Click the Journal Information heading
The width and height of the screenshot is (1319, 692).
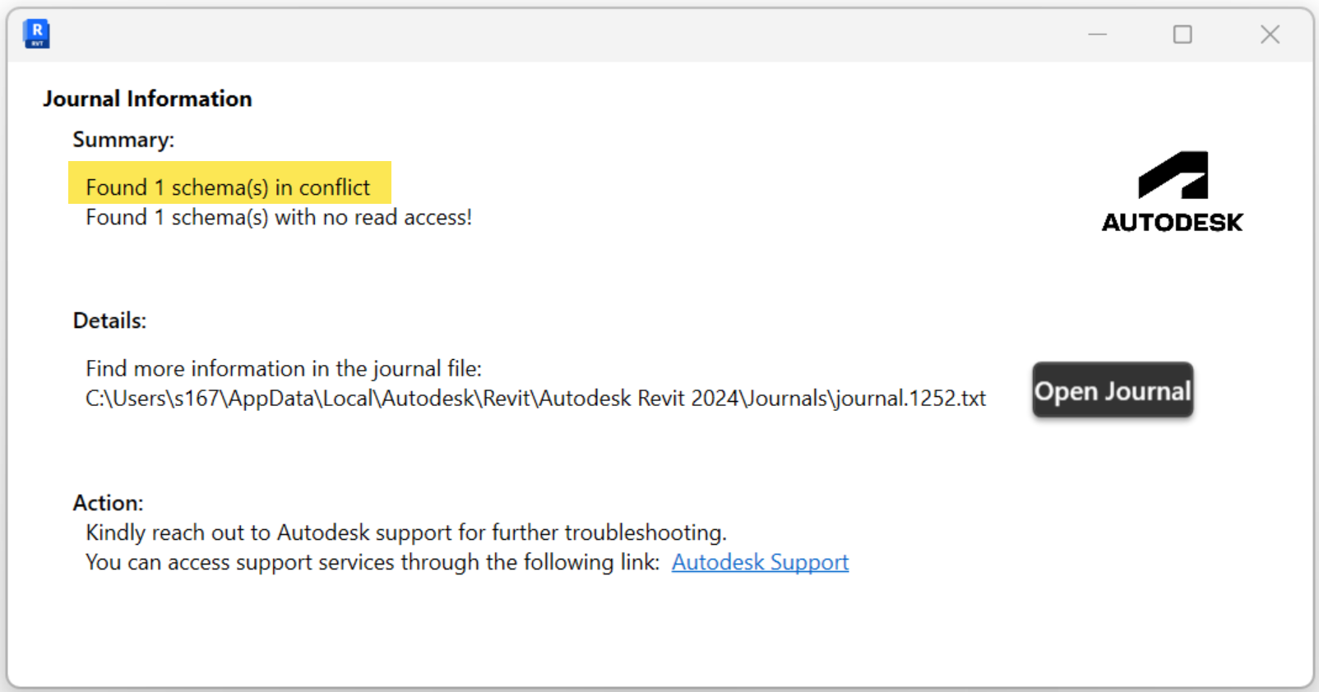147,99
